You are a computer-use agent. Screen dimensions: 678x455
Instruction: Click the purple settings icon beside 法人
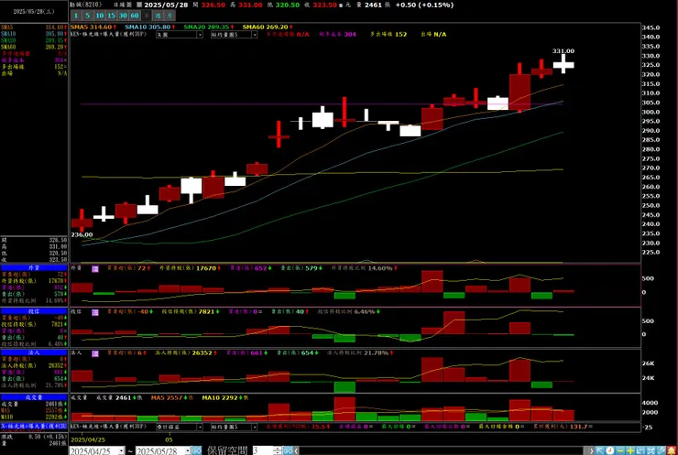pyautogui.click(x=95, y=353)
